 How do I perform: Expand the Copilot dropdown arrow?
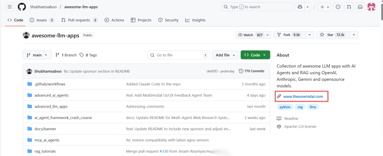[x=307, y=7]
